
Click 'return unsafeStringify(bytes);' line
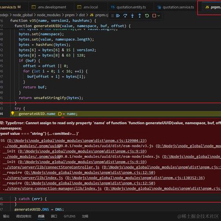pyautogui.click(x=51, y=98)
